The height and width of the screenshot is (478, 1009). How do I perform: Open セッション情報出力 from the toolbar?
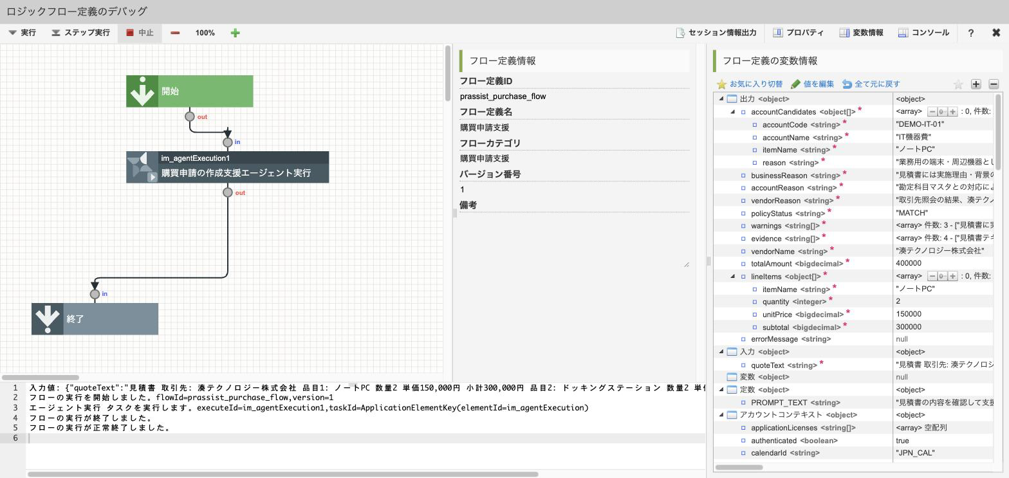click(x=716, y=33)
